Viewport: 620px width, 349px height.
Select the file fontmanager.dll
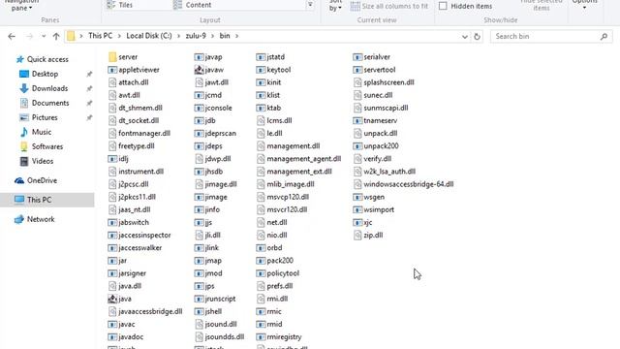(x=139, y=134)
